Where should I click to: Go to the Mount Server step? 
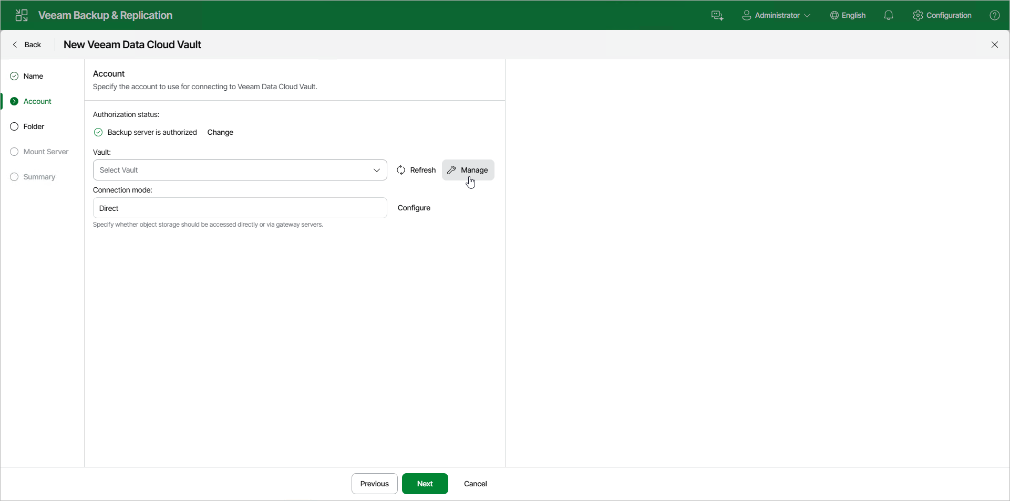tap(40, 152)
